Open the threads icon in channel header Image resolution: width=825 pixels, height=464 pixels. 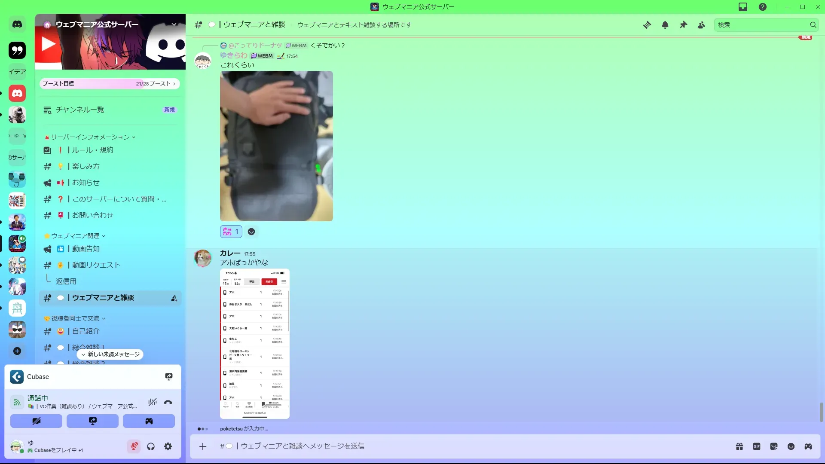pos(647,25)
